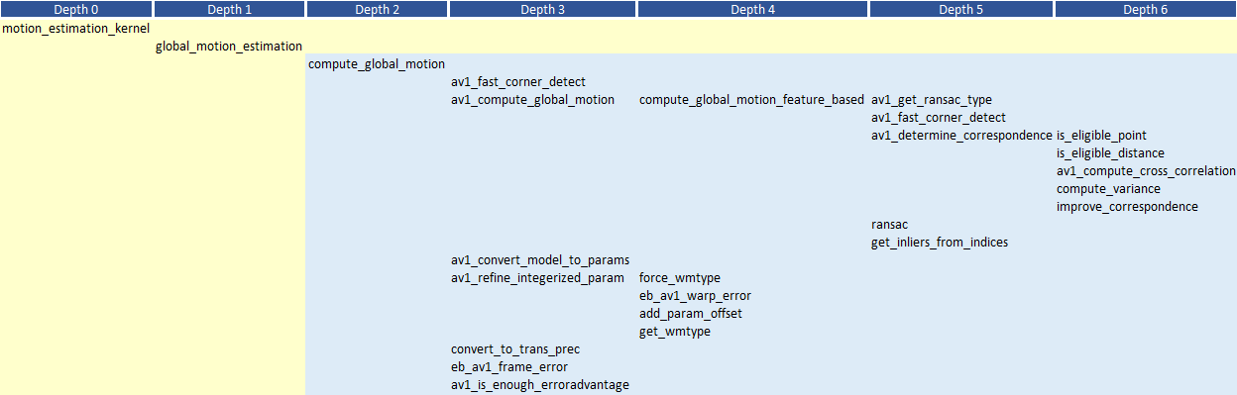Click the Depth 0 column header
Image resolution: width=1237 pixels, height=395 pixels.
(x=76, y=9)
